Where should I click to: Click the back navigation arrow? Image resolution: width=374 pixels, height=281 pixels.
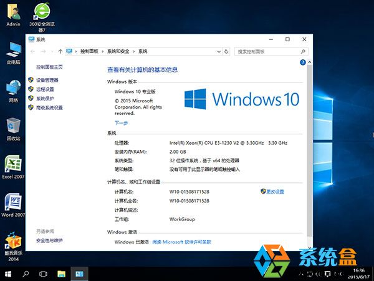click(32, 51)
